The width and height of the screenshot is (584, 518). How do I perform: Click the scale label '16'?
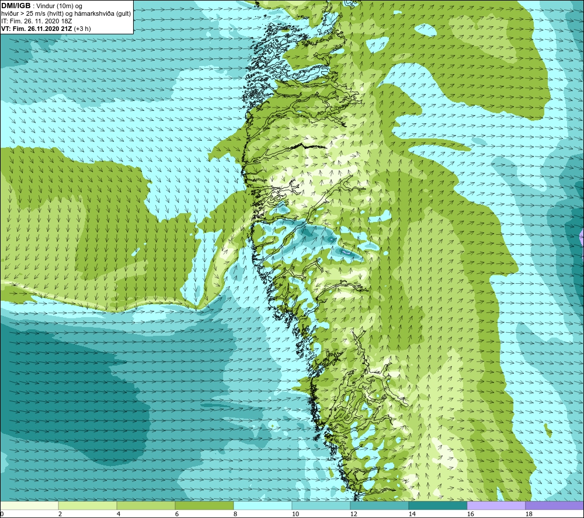(470, 514)
